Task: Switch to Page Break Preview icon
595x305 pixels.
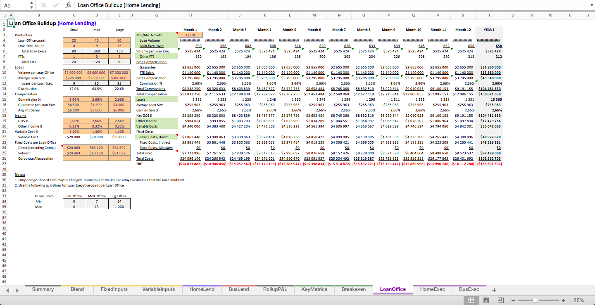Action: click(x=500, y=300)
